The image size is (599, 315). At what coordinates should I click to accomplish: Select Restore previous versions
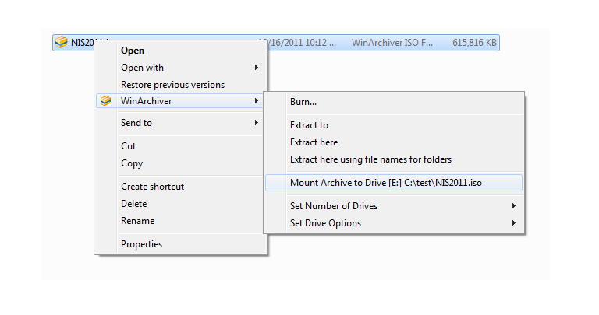[172, 85]
